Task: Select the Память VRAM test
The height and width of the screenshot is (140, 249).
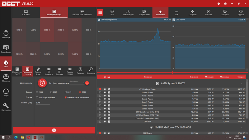Action: (70, 71)
